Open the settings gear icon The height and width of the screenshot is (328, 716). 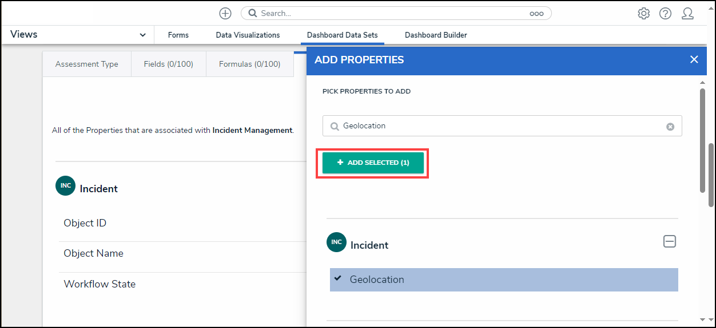(643, 13)
